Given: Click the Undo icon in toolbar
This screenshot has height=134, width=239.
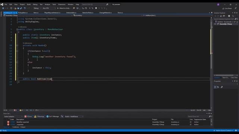Looking at the screenshot, I should click(25, 8).
